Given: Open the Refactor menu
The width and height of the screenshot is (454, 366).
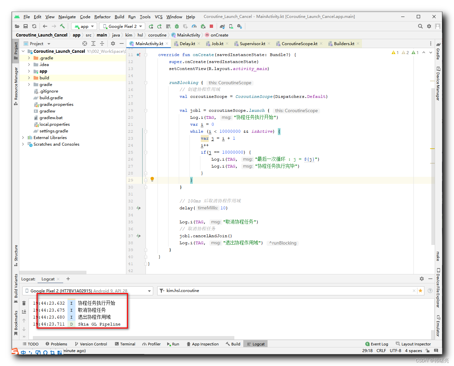Looking at the screenshot, I should (102, 17).
